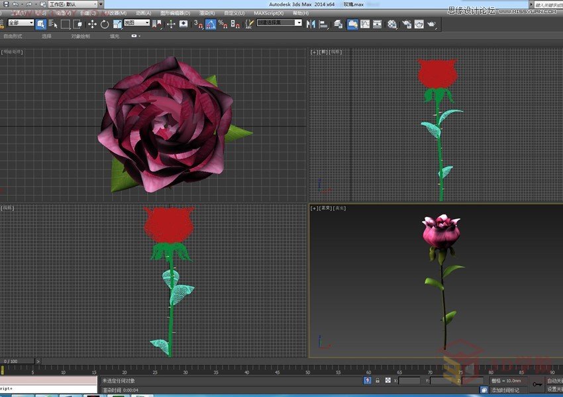Click the Redo arrow icon
This screenshot has width=563, height=397.
pos(28,5)
